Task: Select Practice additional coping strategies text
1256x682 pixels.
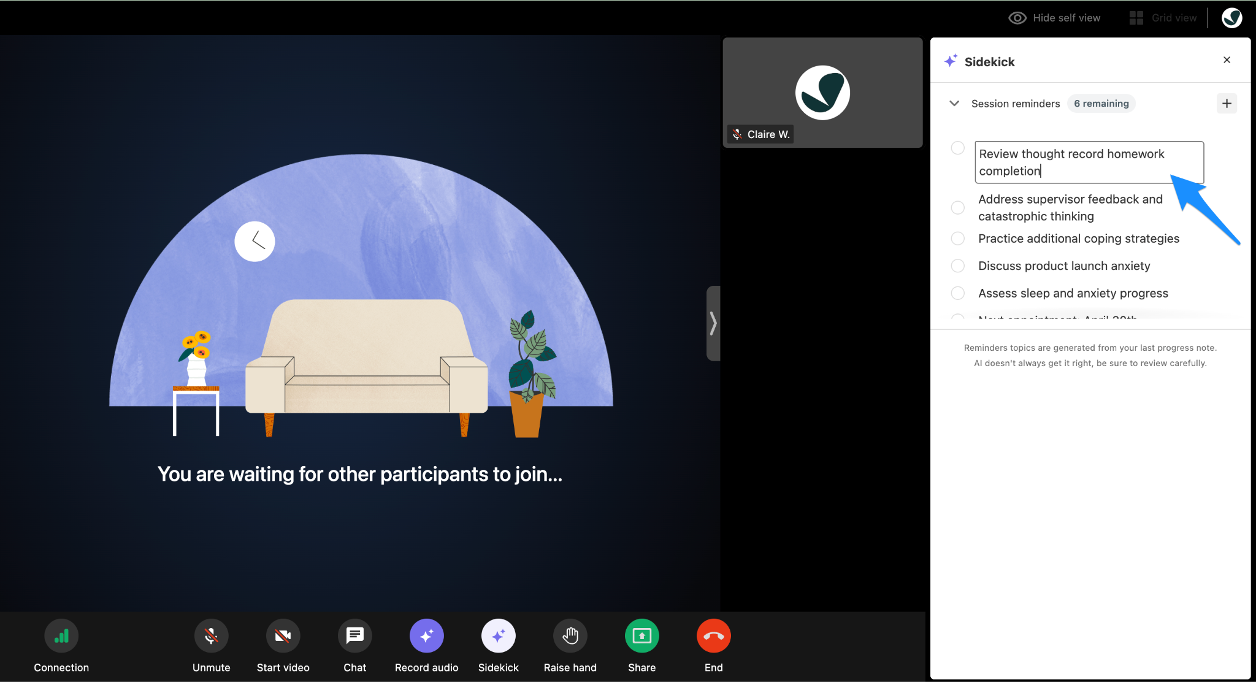Action: click(x=1079, y=239)
